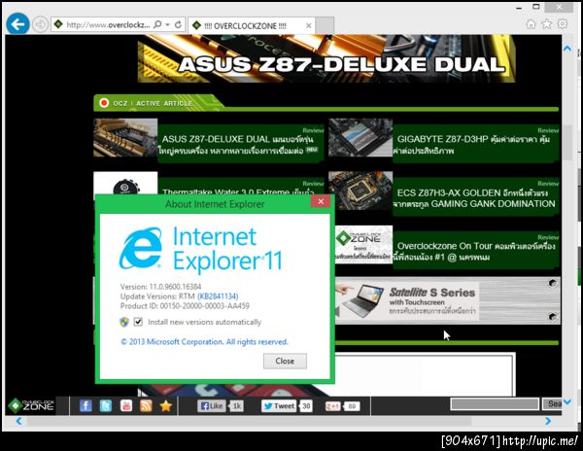583x451 pixels.
Task: Click the gold star favorite icon in footer
Action: point(166,405)
